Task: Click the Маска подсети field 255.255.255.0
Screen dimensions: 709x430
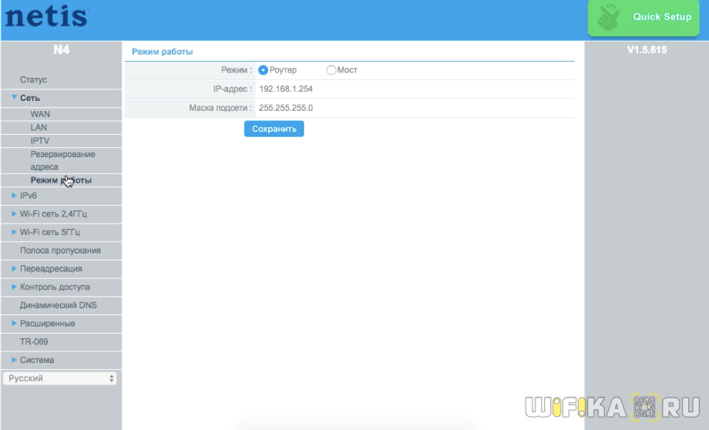Action: tap(286, 108)
